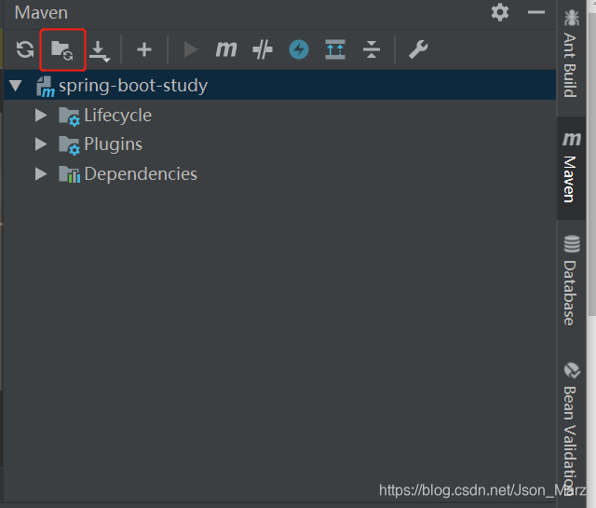Collapse spring-boot-study project node
Image resolution: width=596 pixels, height=508 pixels.
tap(16, 85)
